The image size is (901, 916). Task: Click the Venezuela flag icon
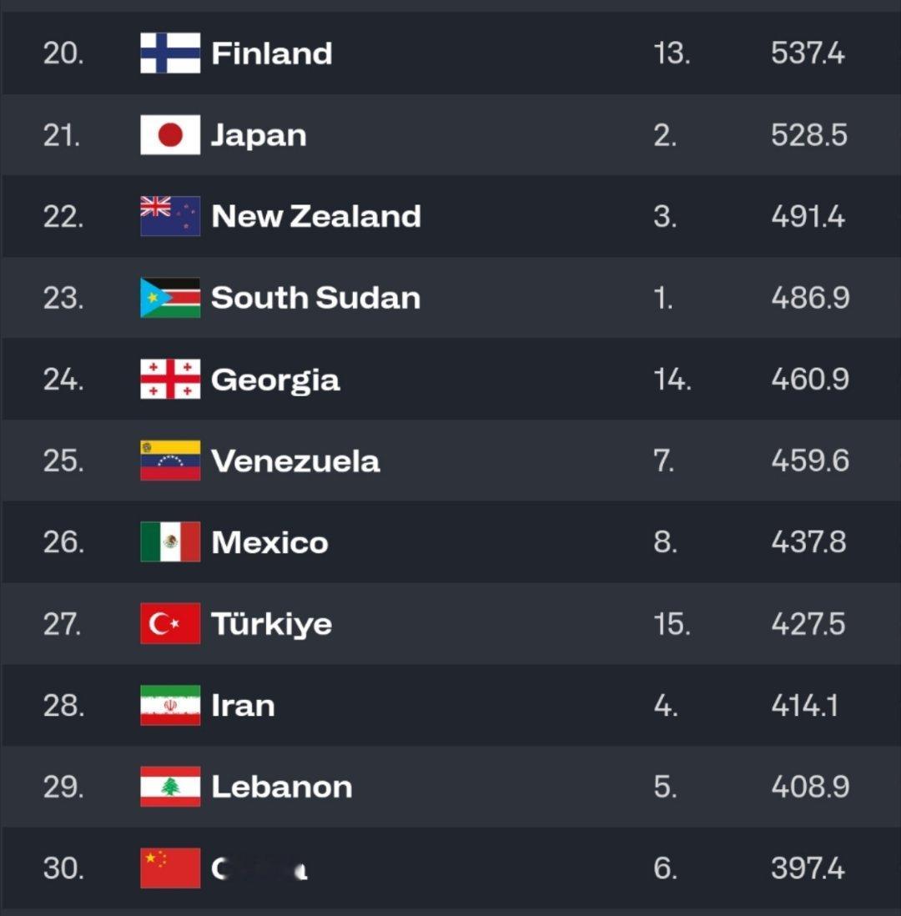(170, 461)
